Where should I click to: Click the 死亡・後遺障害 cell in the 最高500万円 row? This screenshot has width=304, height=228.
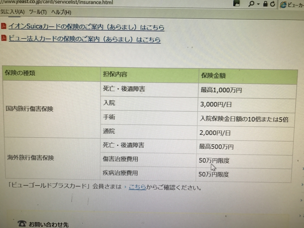(x=148, y=146)
